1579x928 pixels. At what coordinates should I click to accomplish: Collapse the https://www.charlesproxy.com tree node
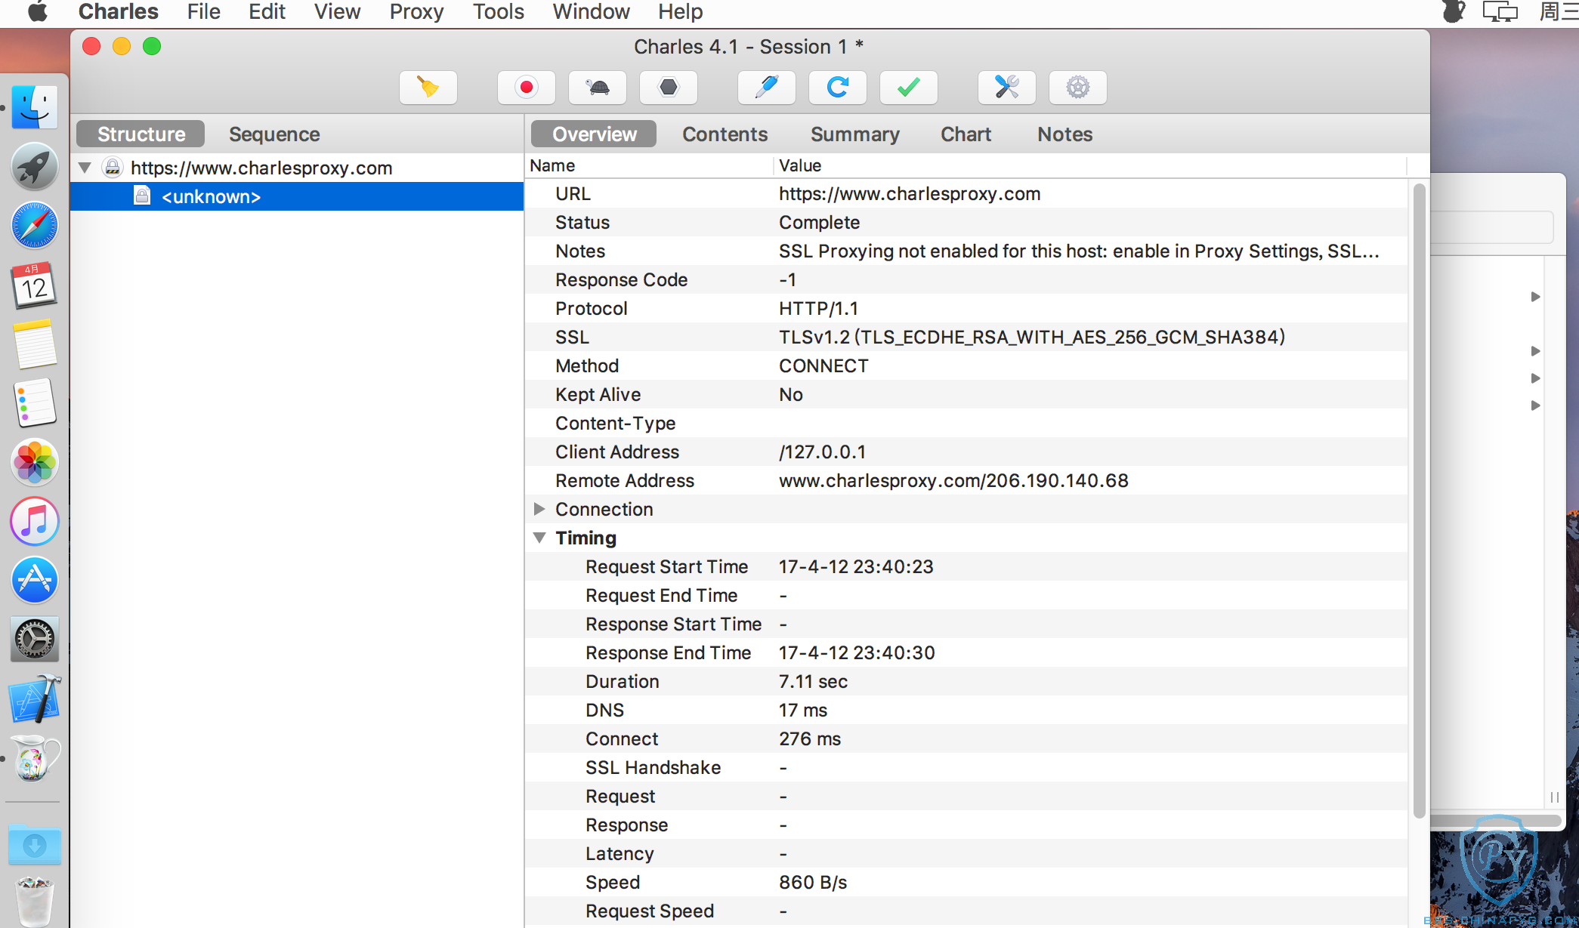[85, 168]
